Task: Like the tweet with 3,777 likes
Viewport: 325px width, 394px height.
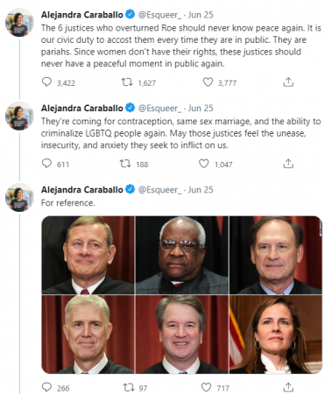Action: [x=208, y=82]
